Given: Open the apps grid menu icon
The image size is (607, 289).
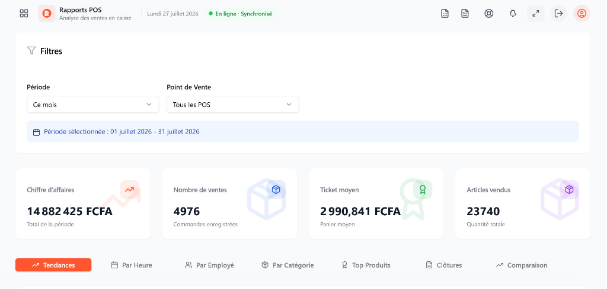Looking at the screenshot, I should 24,14.
